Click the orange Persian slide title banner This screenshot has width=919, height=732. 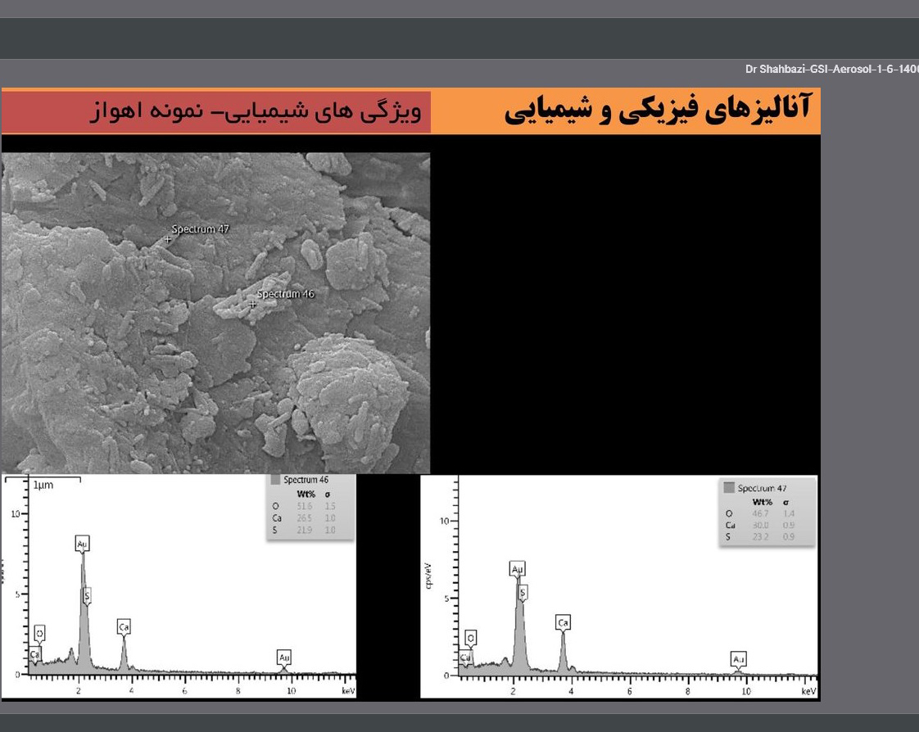pos(626,111)
